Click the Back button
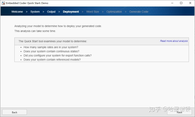195x117 pixels. click(x=15, y=112)
